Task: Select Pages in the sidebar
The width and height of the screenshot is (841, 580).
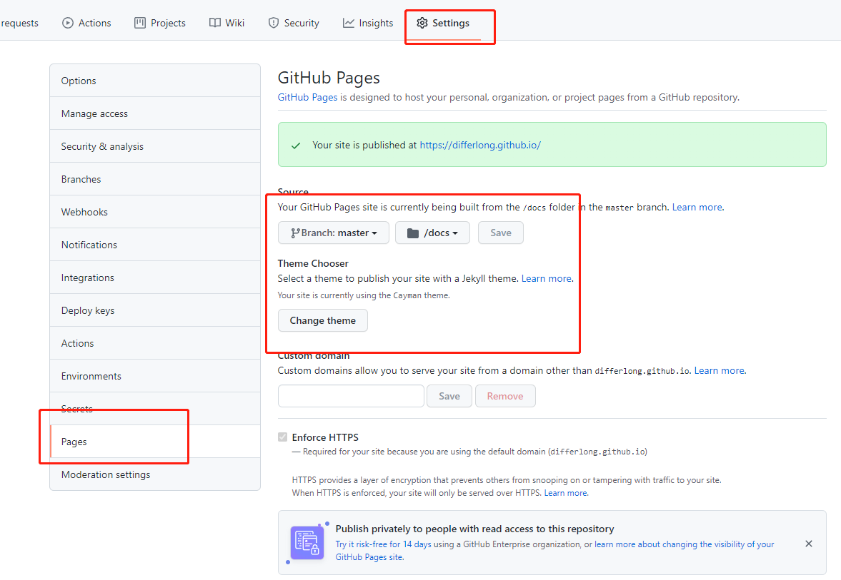Action: pyautogui.click(x=155, y=442)
